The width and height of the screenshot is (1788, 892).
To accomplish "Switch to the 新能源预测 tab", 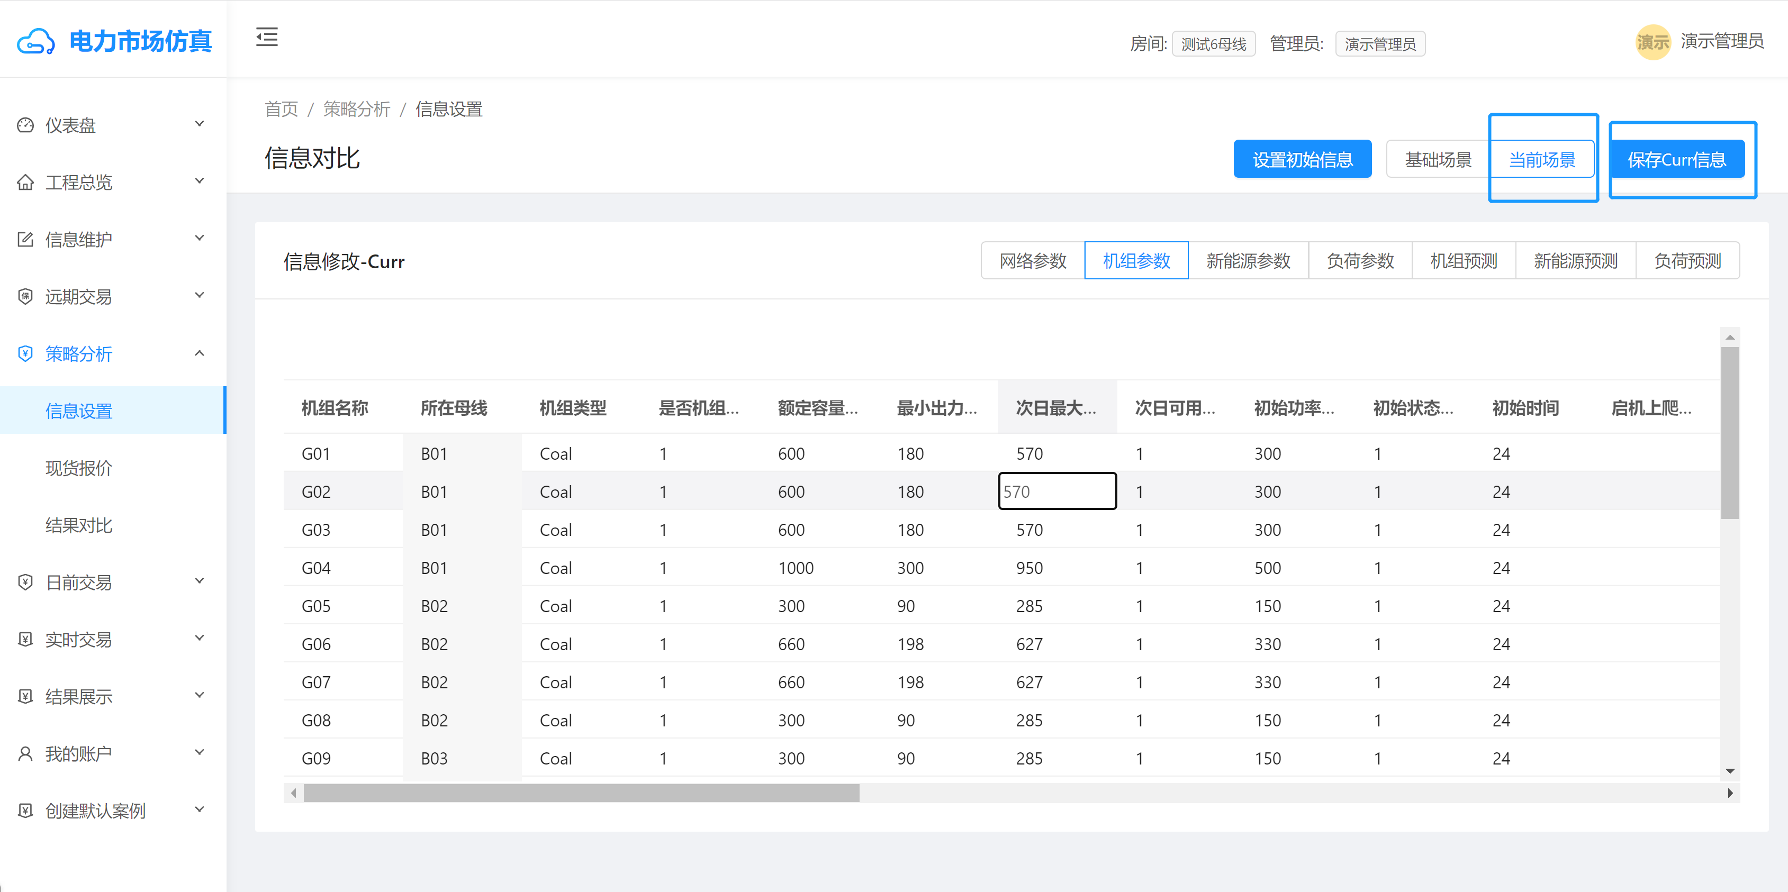I will [1576, 261].
